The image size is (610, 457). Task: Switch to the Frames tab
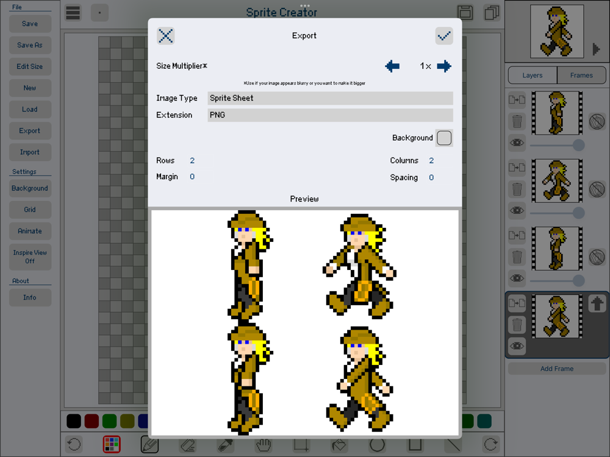point(581,76)
